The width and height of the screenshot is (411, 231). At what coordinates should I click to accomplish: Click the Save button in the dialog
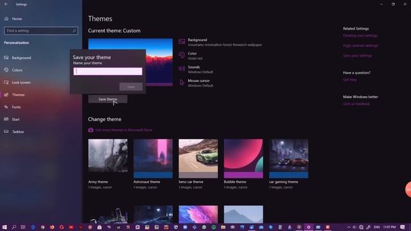(131, 87)
